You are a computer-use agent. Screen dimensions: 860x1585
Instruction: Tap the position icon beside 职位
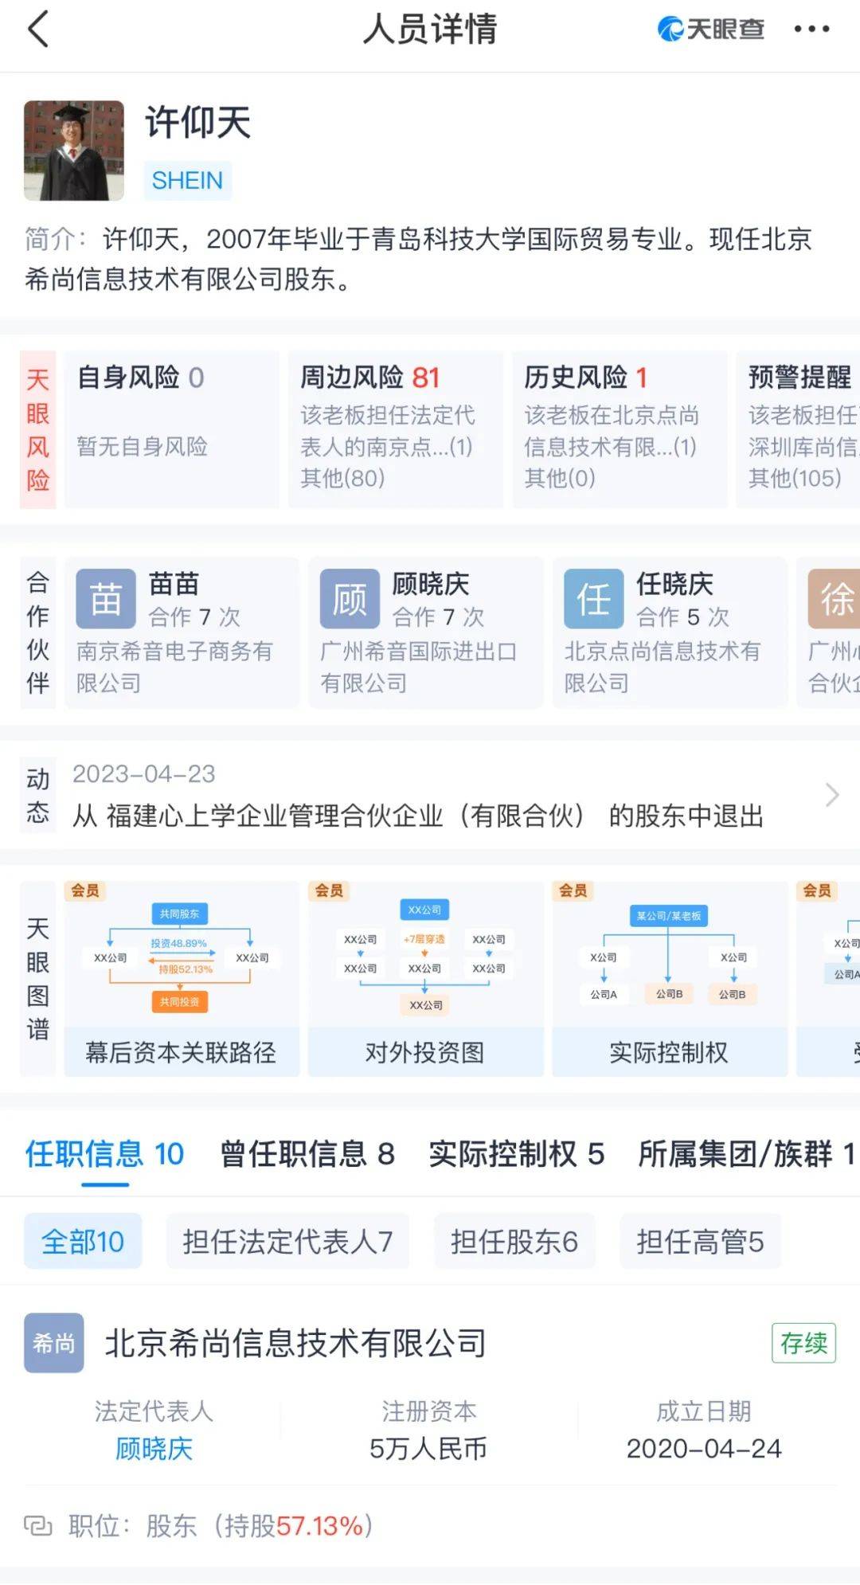[38, 1525]
